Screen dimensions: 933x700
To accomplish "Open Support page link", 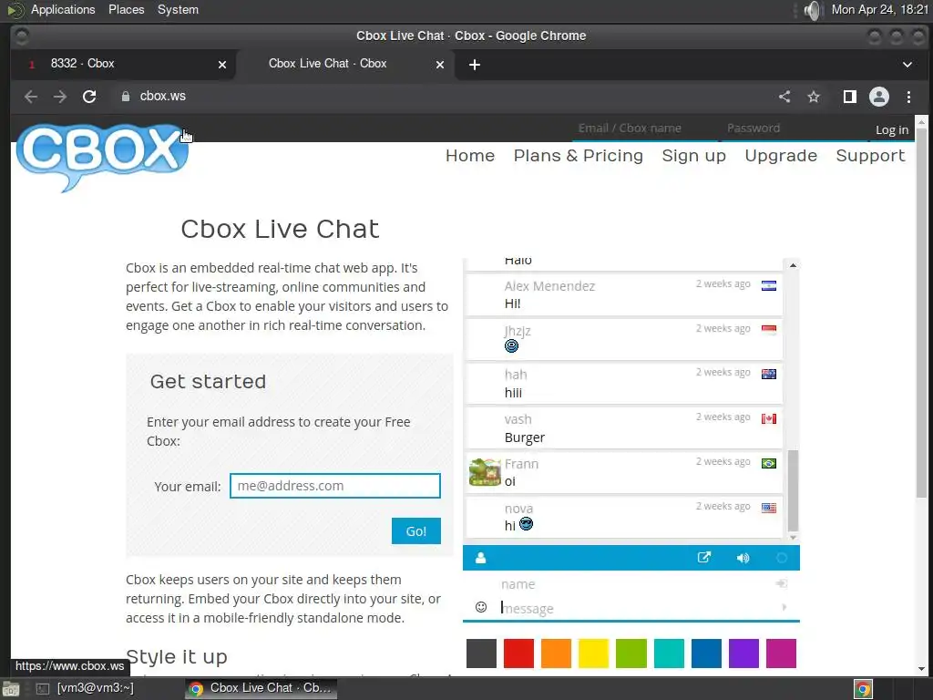I will [870, 155].
